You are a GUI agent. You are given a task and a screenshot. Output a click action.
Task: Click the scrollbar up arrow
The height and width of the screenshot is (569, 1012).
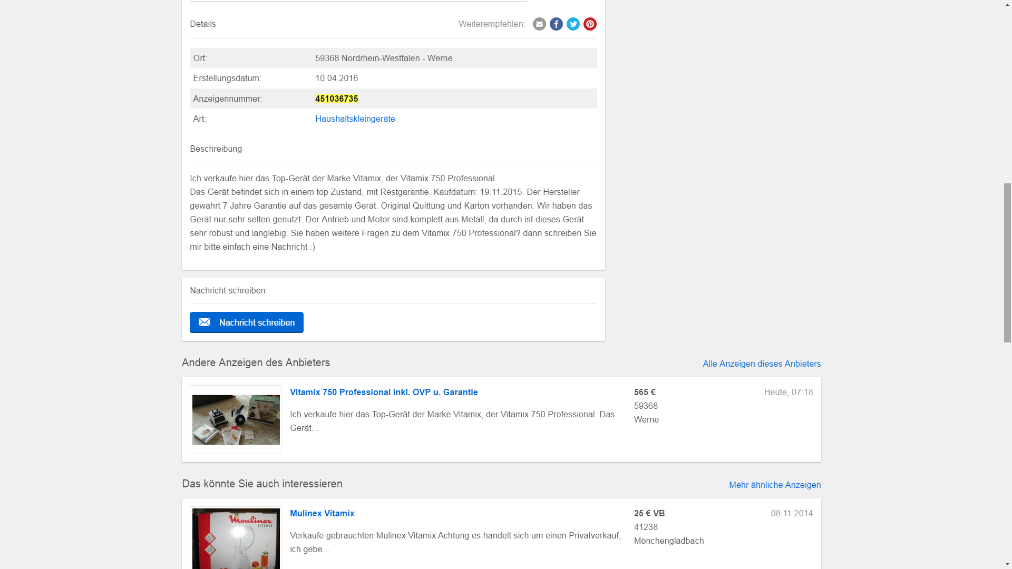[1007, 5]
